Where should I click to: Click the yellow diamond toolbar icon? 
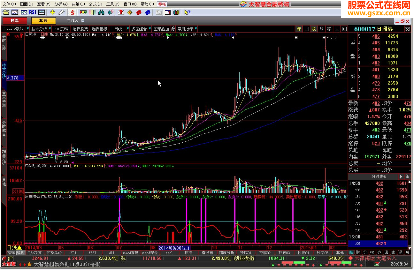(129, 12)
